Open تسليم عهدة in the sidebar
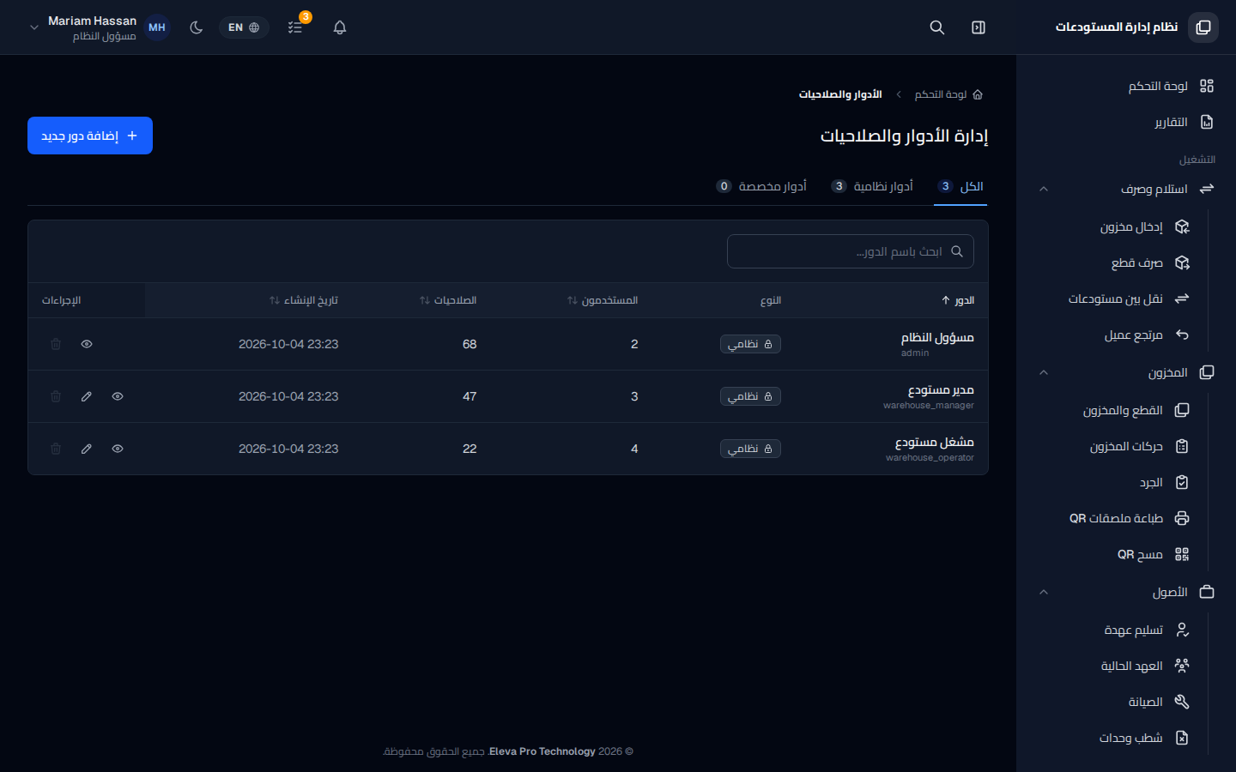Image resolution: width=1236 pixels, height=772 pixels. pos(1114,630)
